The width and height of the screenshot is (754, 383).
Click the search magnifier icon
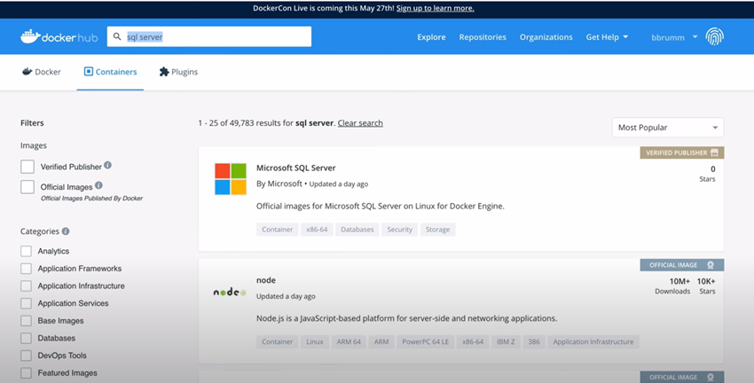coord(117,36)
